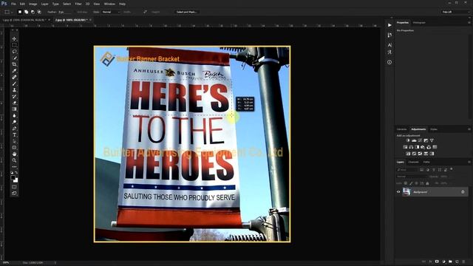Screen dimensions: 473x266
Task: Select the Dodge tool
Action: 14,122
